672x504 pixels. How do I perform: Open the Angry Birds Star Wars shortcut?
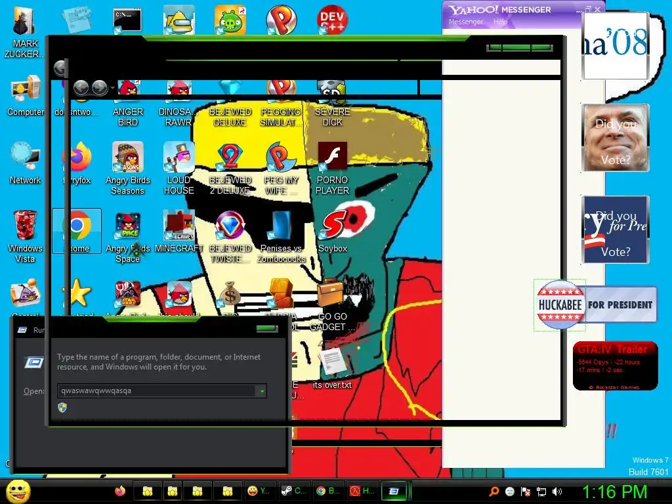pyautogui.click(x=128, y=295)
